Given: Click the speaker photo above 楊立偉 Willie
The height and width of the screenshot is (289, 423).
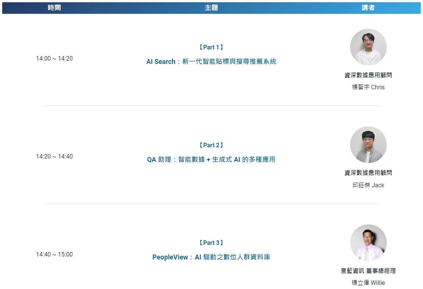Looking at the screenshot, I should [x=368, y=243].
